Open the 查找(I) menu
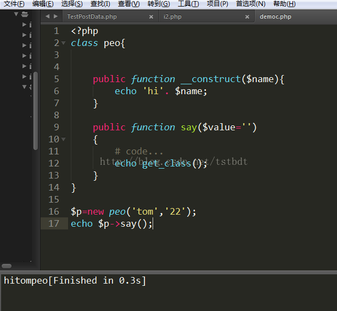This screenshot has width=337, height=311. click(100, 4)
